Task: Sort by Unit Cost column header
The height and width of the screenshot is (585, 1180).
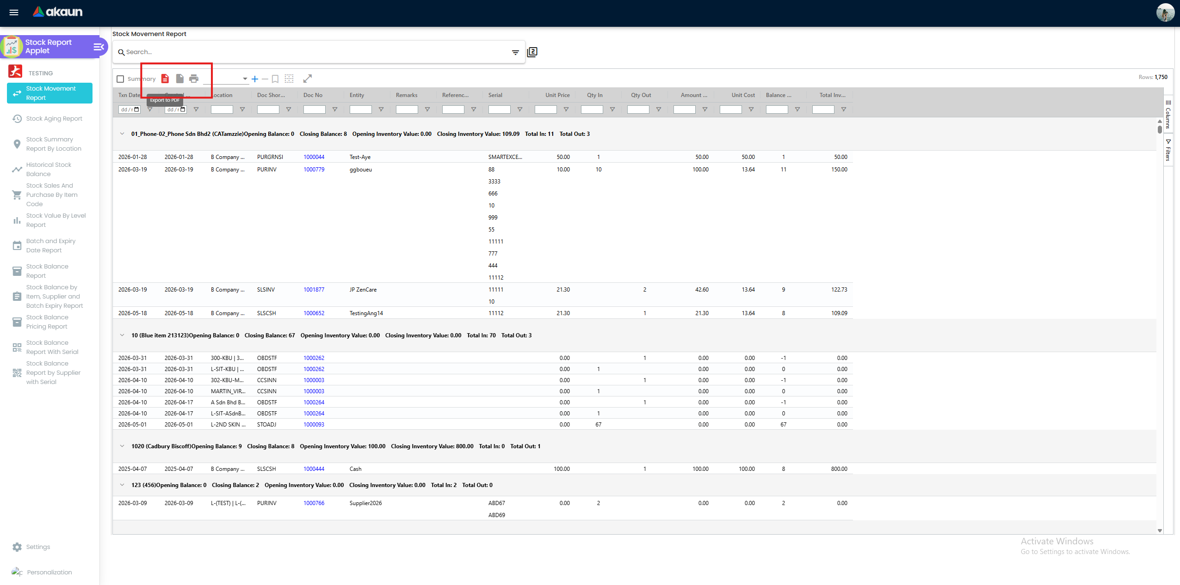Action: click(743, 95)
